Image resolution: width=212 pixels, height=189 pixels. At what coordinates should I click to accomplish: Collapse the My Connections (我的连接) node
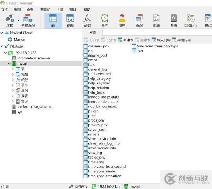coord(2,46)
